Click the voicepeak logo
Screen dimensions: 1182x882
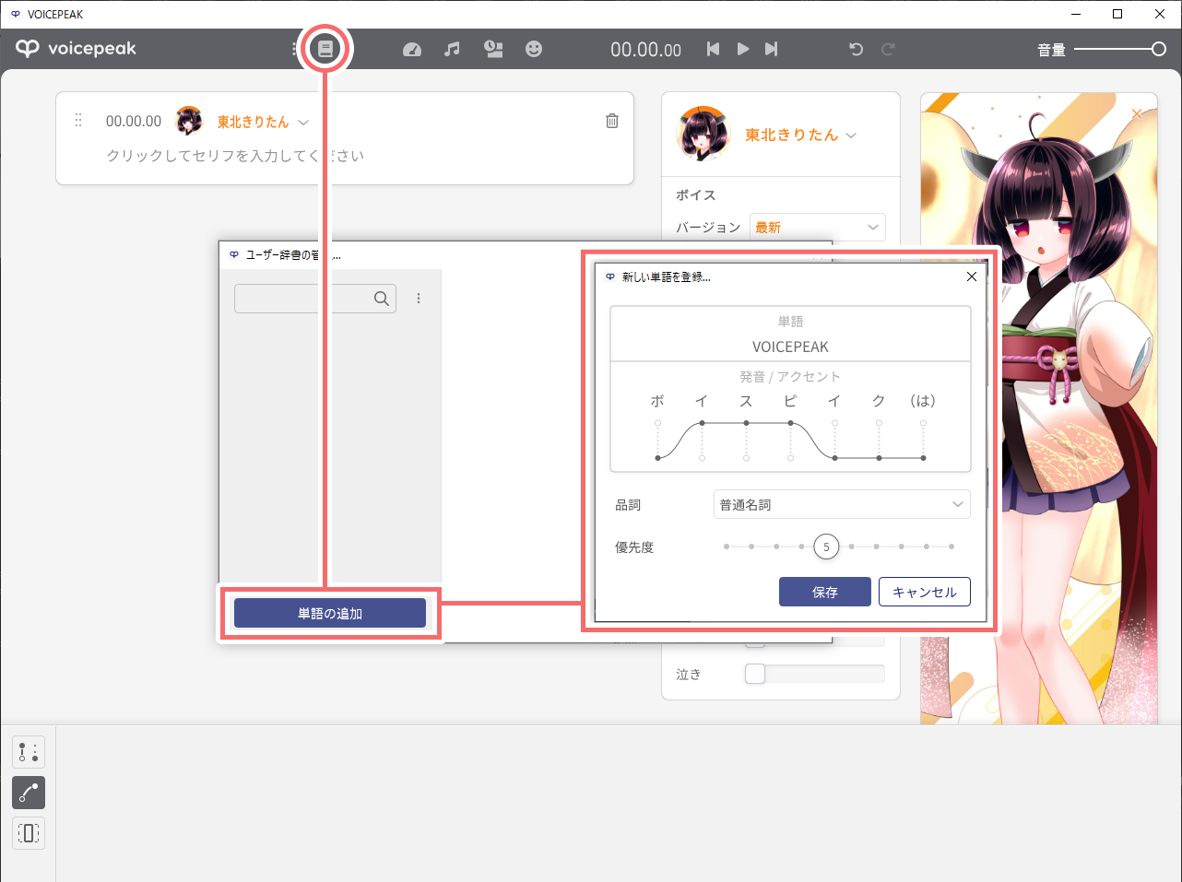[76, 49]
